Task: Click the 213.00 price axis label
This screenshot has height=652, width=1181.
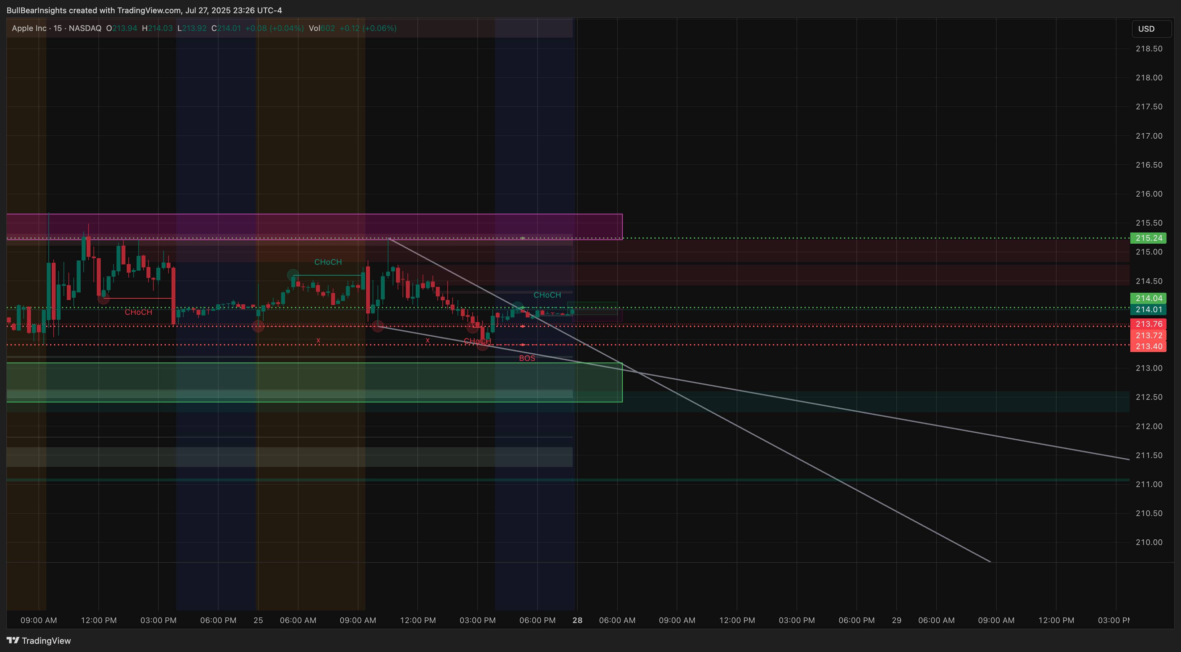Action: pos(1149,368)
